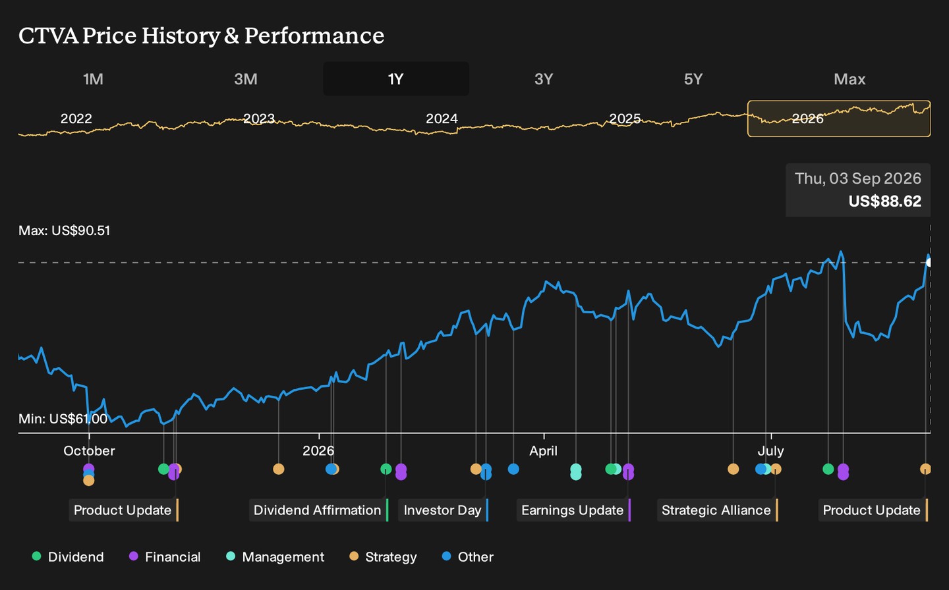Toggle the Financial legend filter
The image size is (949, 590).
165,557
